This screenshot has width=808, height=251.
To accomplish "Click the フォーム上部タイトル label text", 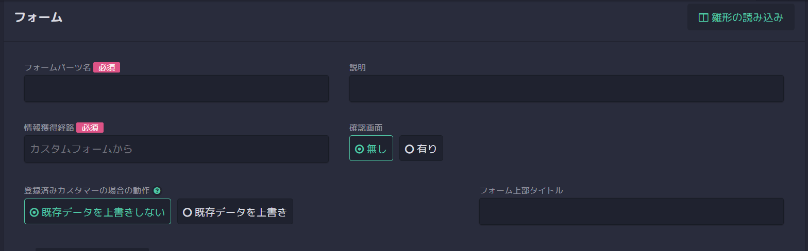I will click(521, 190).
